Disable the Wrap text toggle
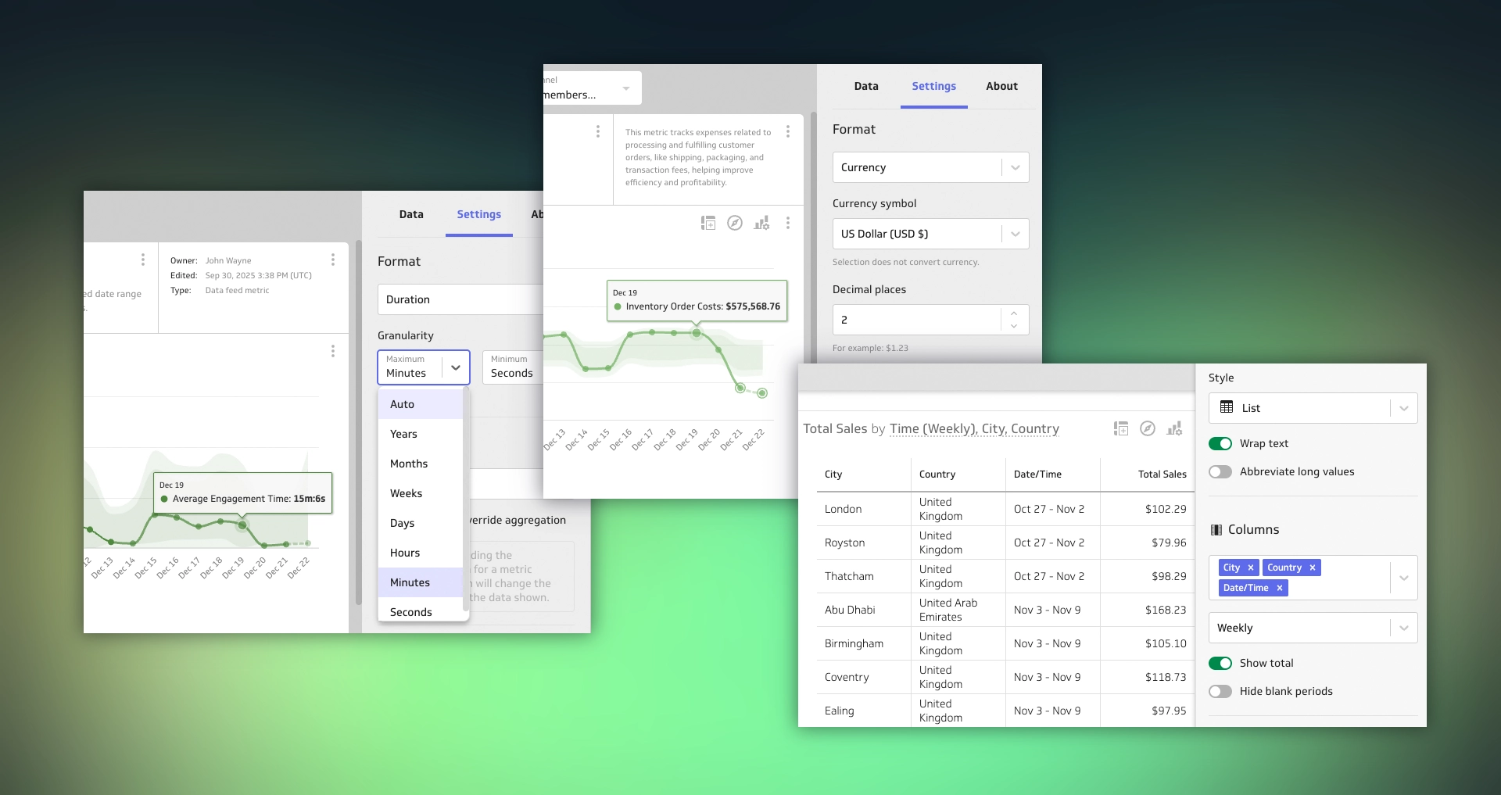 click(x=1220, y=443)
